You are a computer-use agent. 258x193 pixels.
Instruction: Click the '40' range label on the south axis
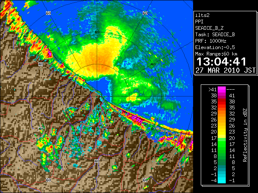pyautogui.click(x=97, y=161)
